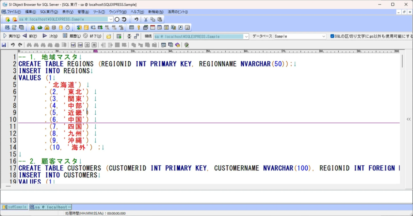
Task: Click the Undo arrow icon
Action: (13, 45)
